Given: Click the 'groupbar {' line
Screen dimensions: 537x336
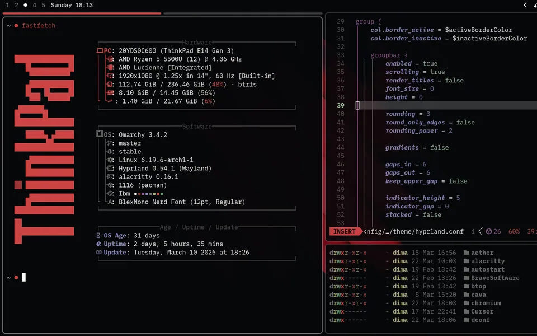Looking at the screenshot, I should 389,55.
